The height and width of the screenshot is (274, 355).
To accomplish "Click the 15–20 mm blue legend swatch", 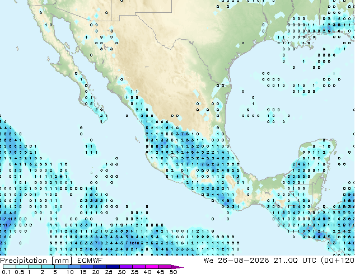I will [87, 267].
